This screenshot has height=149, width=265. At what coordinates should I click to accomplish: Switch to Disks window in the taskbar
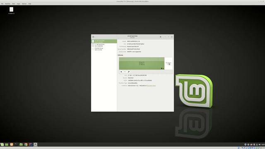pos(35,144)
